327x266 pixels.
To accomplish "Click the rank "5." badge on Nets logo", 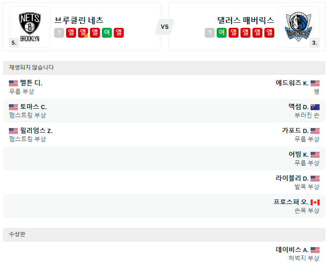I will 14,43.
